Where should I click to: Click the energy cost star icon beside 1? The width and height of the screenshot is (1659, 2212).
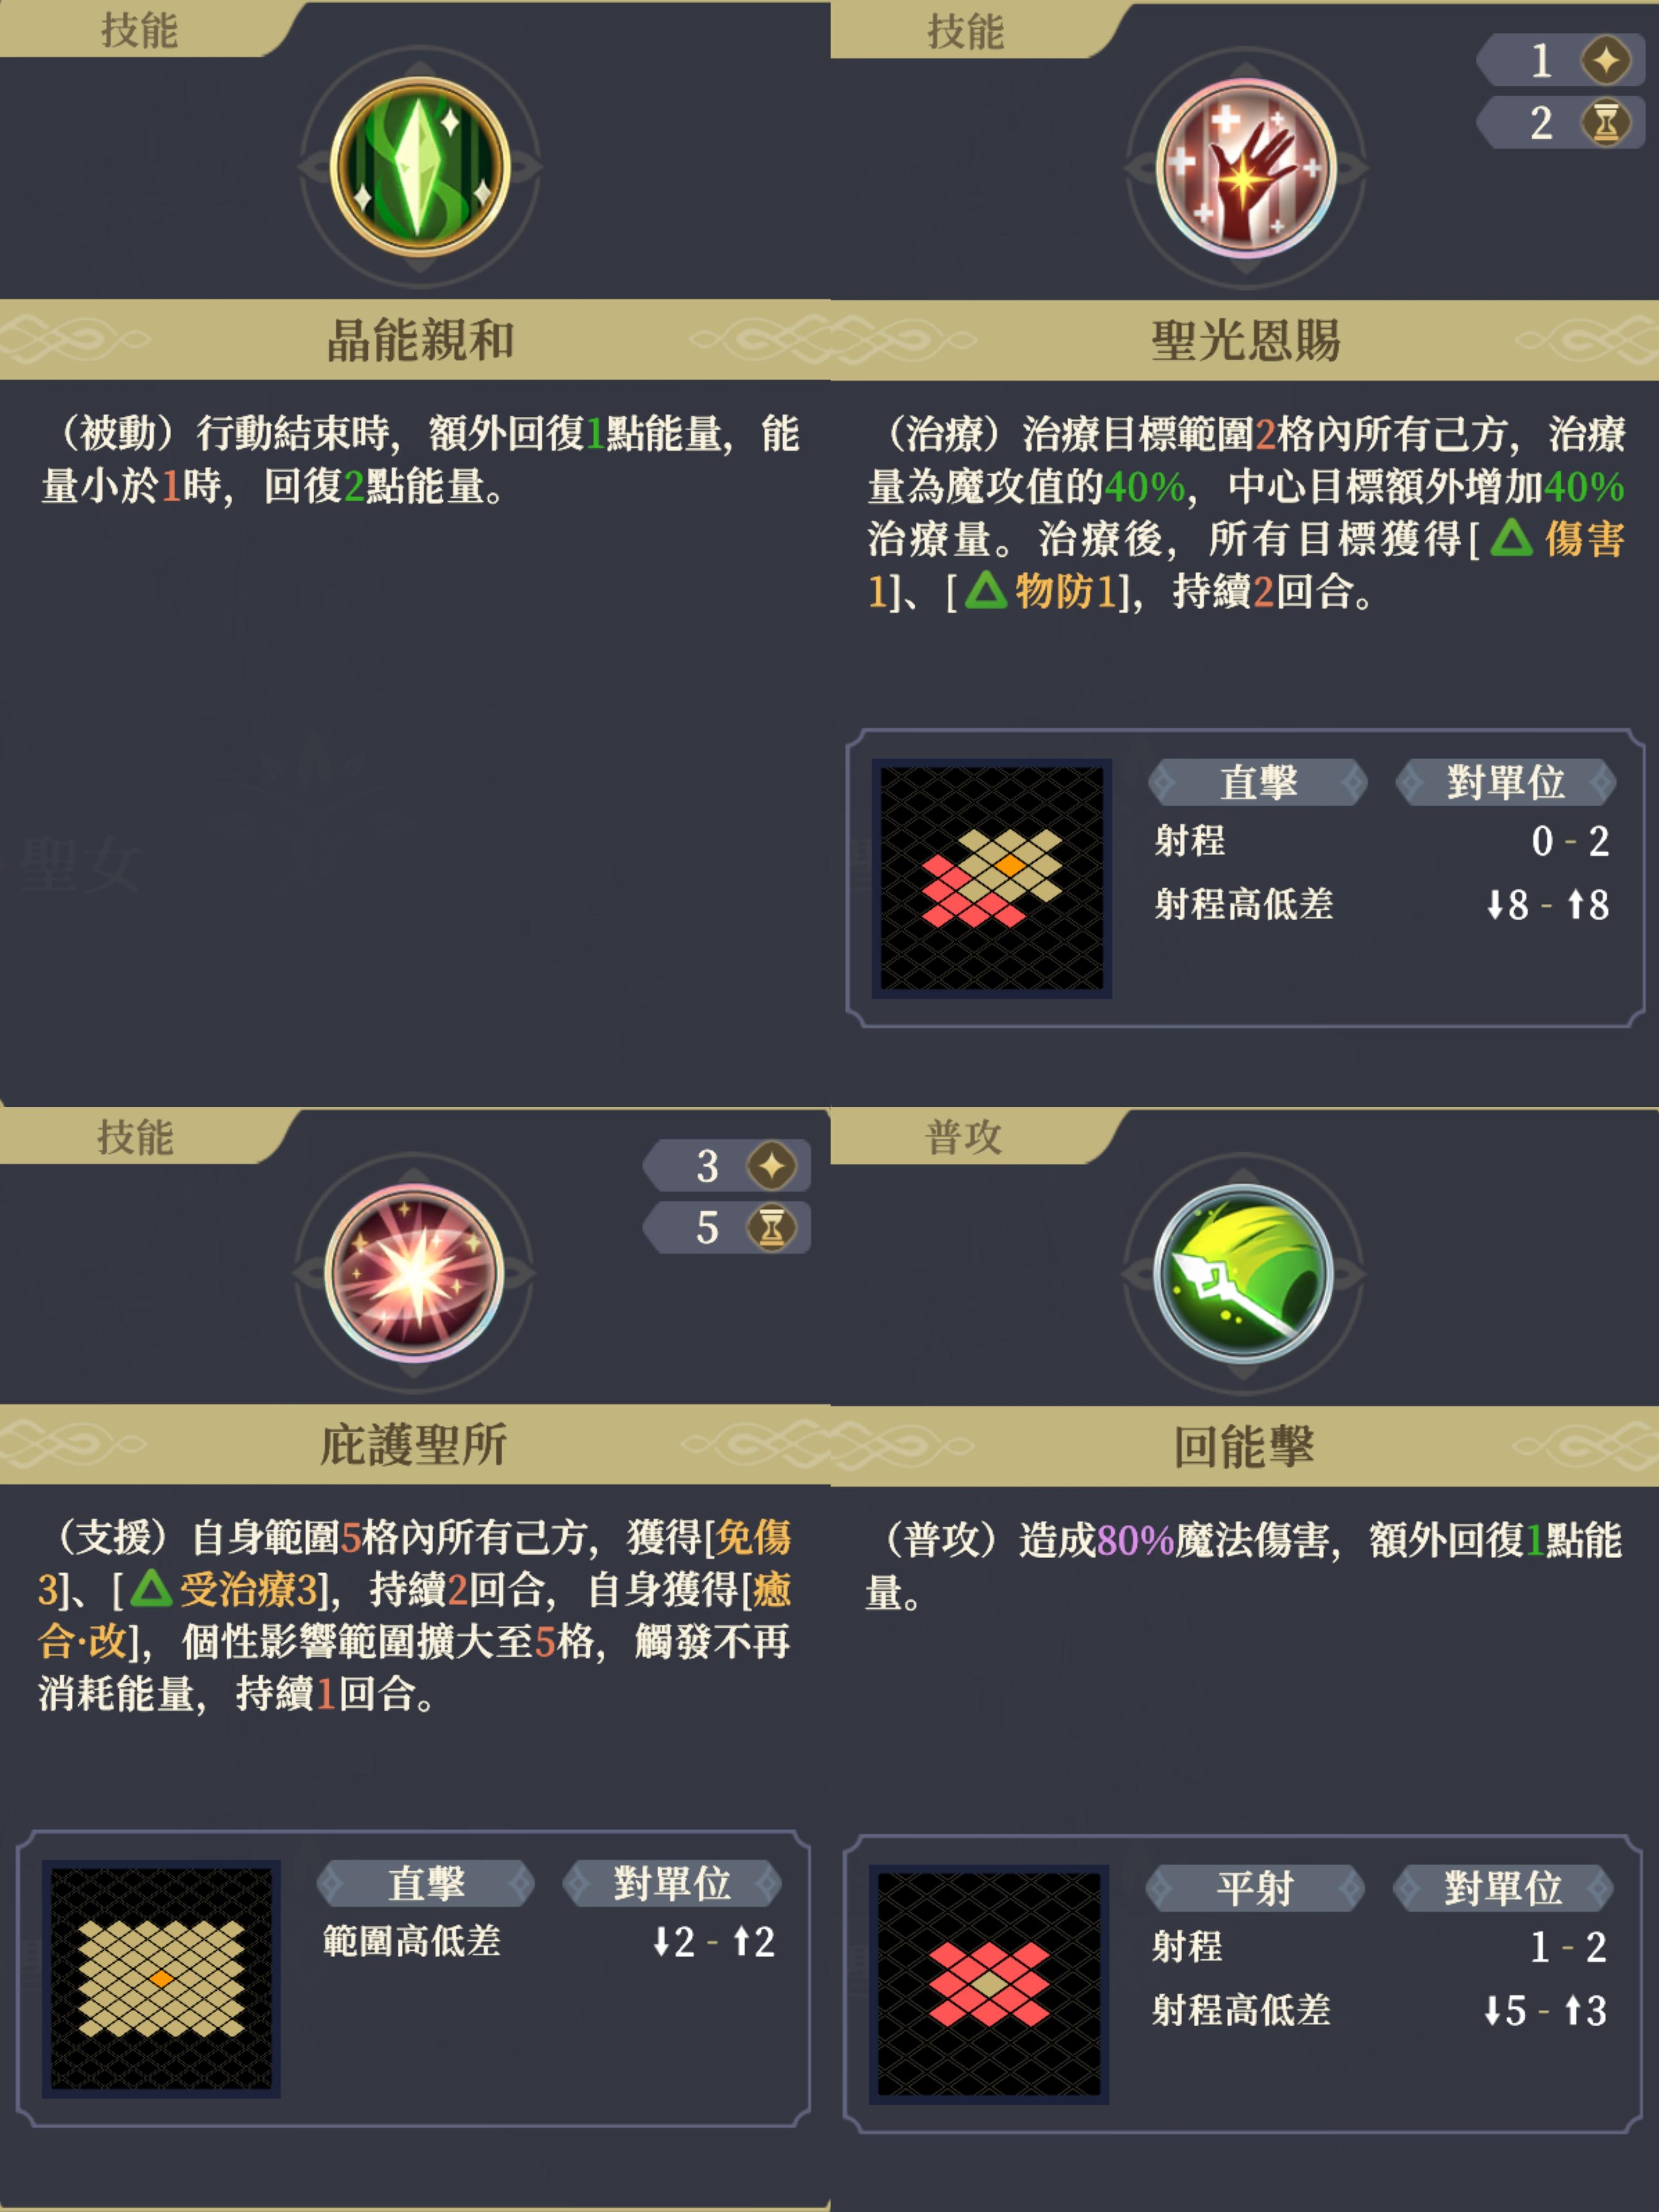1606,60
